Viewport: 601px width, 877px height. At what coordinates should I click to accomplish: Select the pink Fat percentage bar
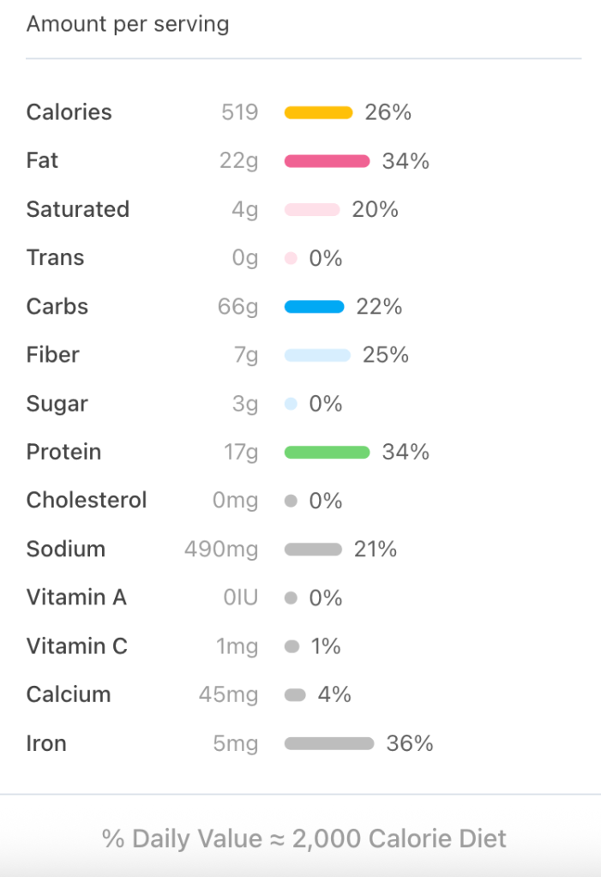tap(327, 161)
